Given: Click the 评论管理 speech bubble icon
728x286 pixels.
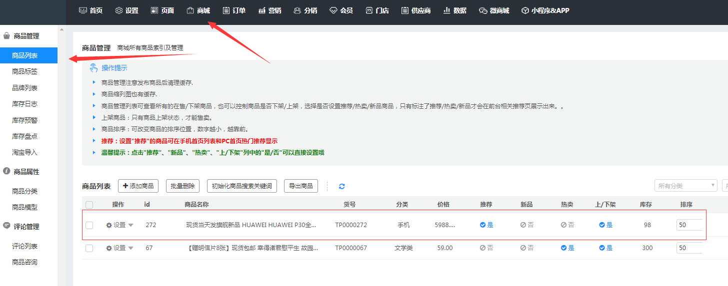Looking at the screenshot, I should [x=6, y=226].
